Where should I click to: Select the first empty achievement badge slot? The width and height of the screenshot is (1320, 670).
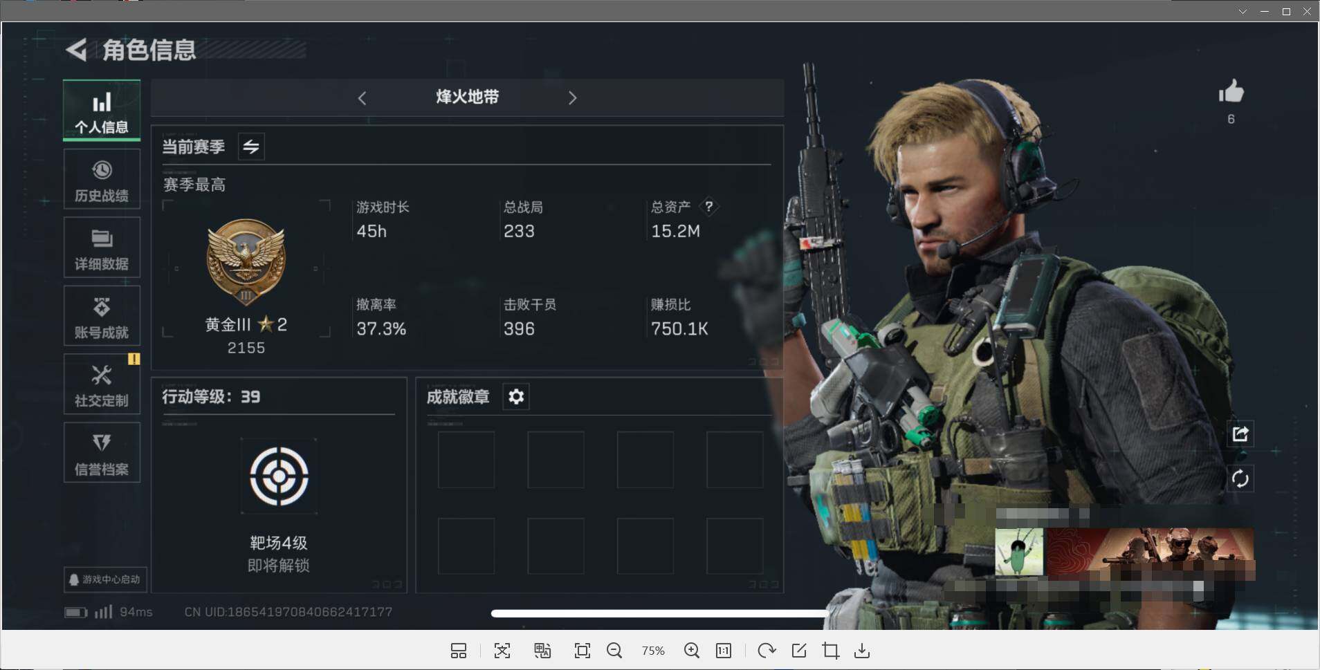pos(466,460)
